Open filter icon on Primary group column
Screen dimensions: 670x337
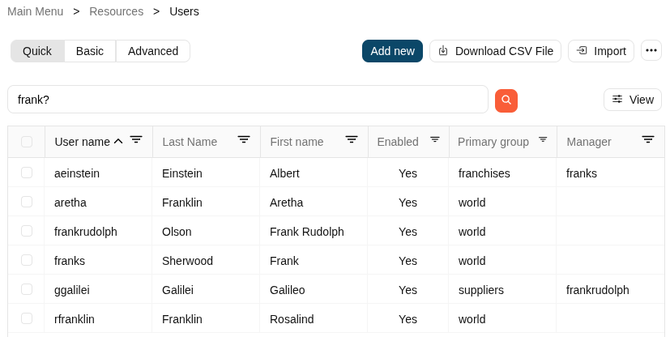click(x=543, y=140)
